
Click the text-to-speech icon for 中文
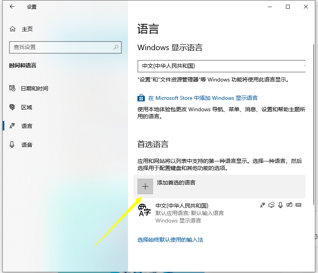tap(272, 205)
